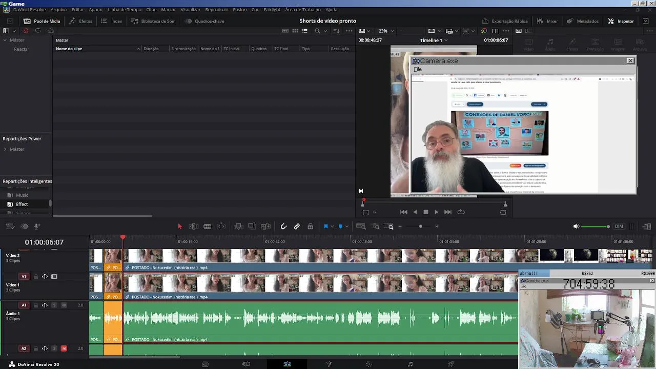This screenshot has height=369, width=656.
Task: Toggle the DIM audio button
Action: 619,227
